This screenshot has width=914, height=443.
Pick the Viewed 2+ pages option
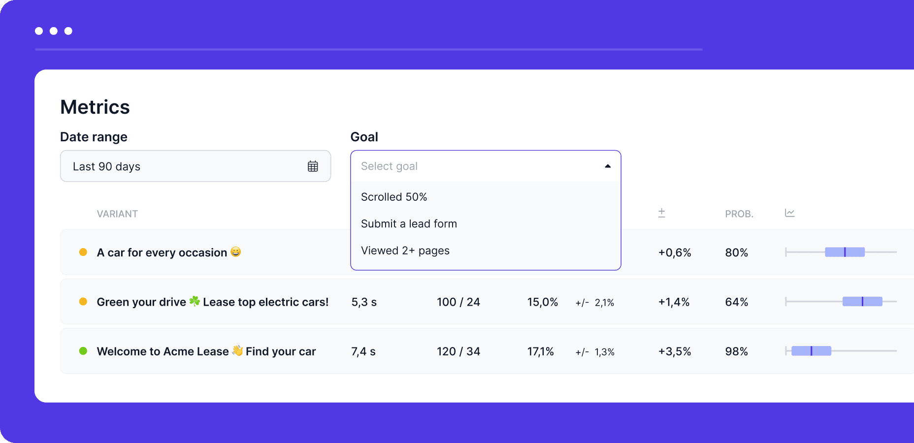pos(405,251)
